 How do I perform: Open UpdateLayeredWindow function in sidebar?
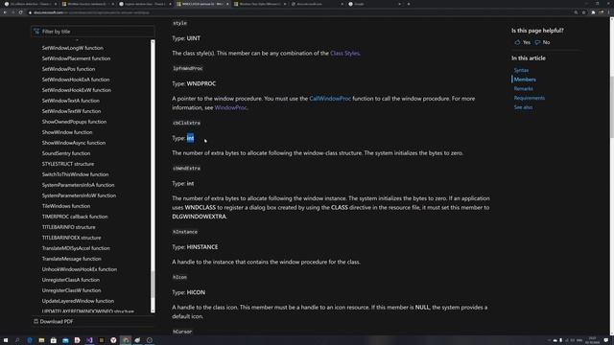coord(78,302)
